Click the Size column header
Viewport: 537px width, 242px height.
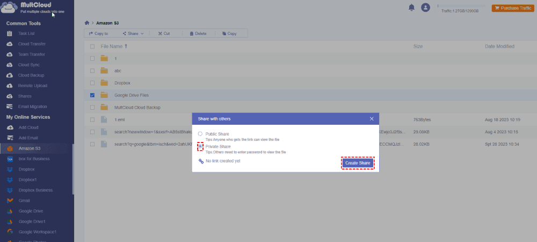[x=418, y=46]
